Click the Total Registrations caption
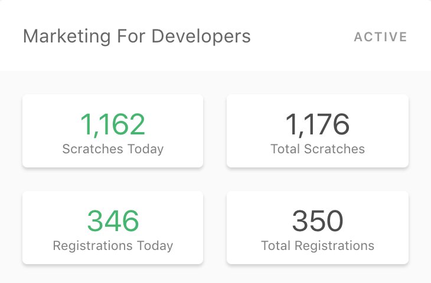This screenshot has width=431, height=283. click(x=318, y=245)
